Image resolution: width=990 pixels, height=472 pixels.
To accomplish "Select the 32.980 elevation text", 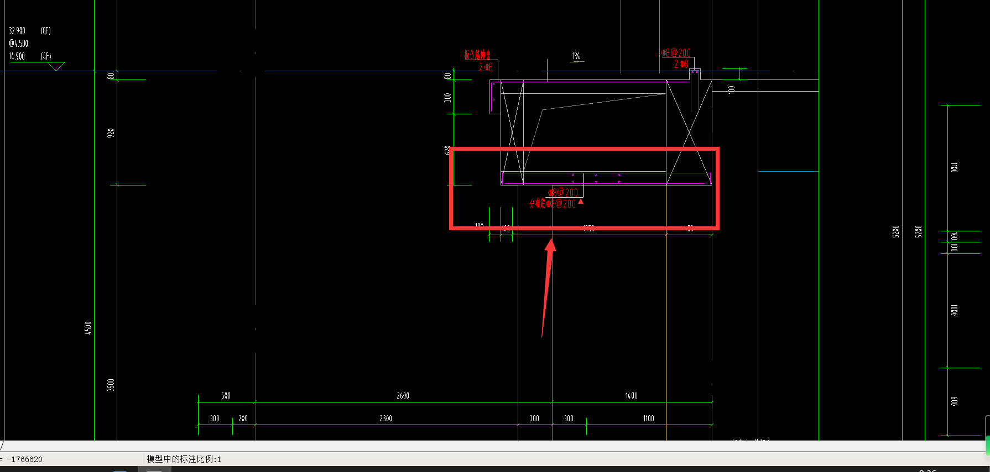I will (x=17, y=31).
